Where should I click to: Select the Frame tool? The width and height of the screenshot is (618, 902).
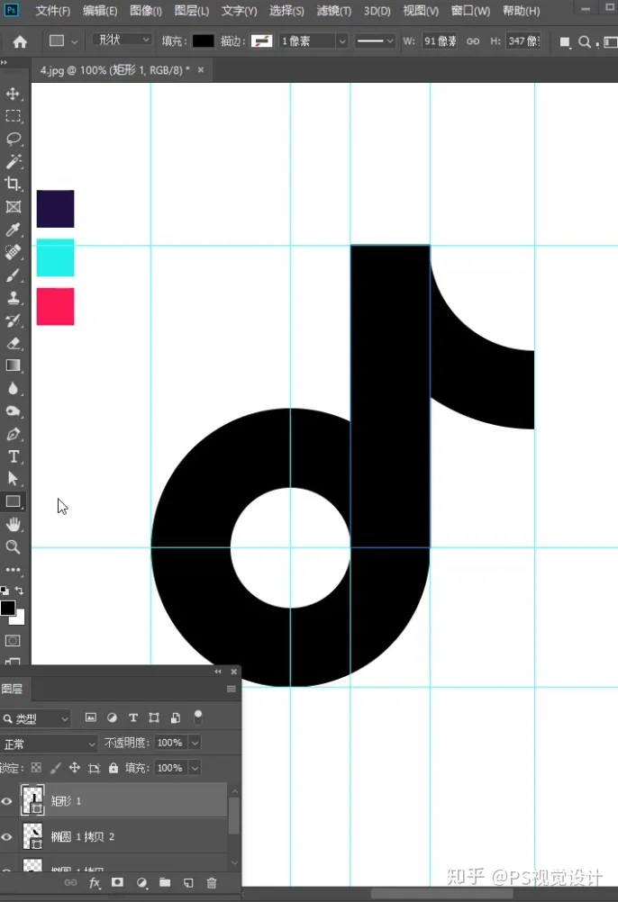click(13, 206)
